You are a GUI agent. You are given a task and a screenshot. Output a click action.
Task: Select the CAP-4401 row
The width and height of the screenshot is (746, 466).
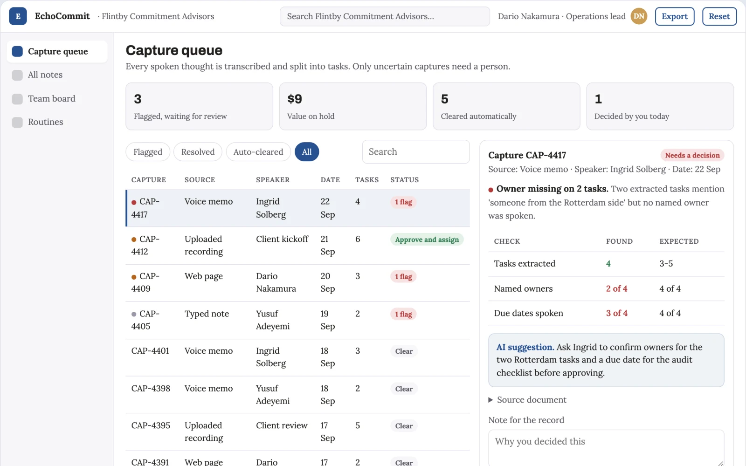point(297,357)
